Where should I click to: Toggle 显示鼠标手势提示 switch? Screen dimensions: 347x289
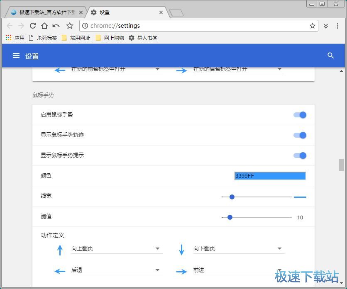point(300,155)
